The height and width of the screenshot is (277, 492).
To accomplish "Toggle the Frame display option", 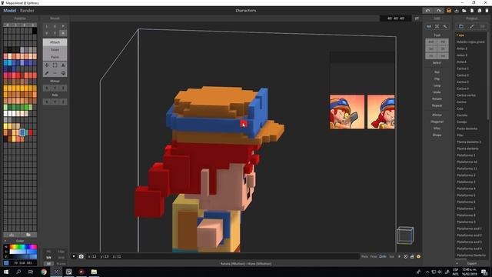I will [61, 264].
